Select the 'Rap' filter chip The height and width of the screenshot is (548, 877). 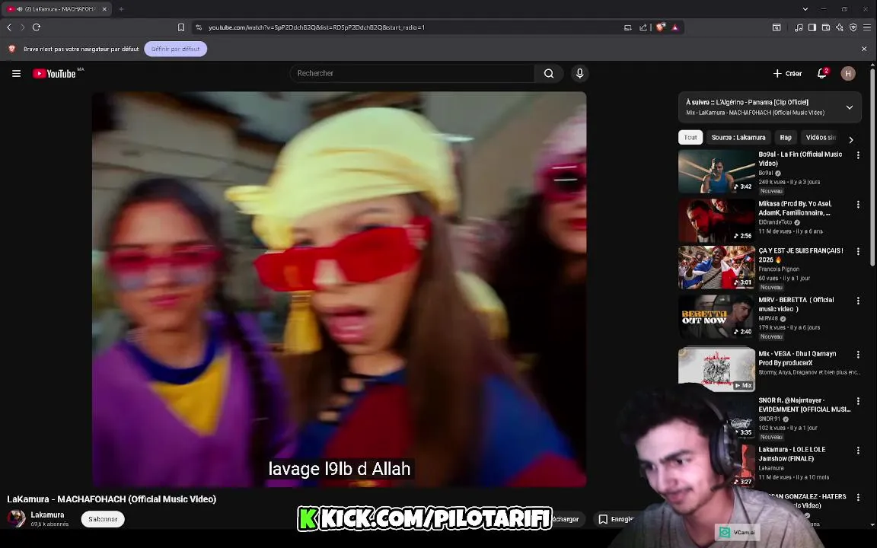pos(786,138)
